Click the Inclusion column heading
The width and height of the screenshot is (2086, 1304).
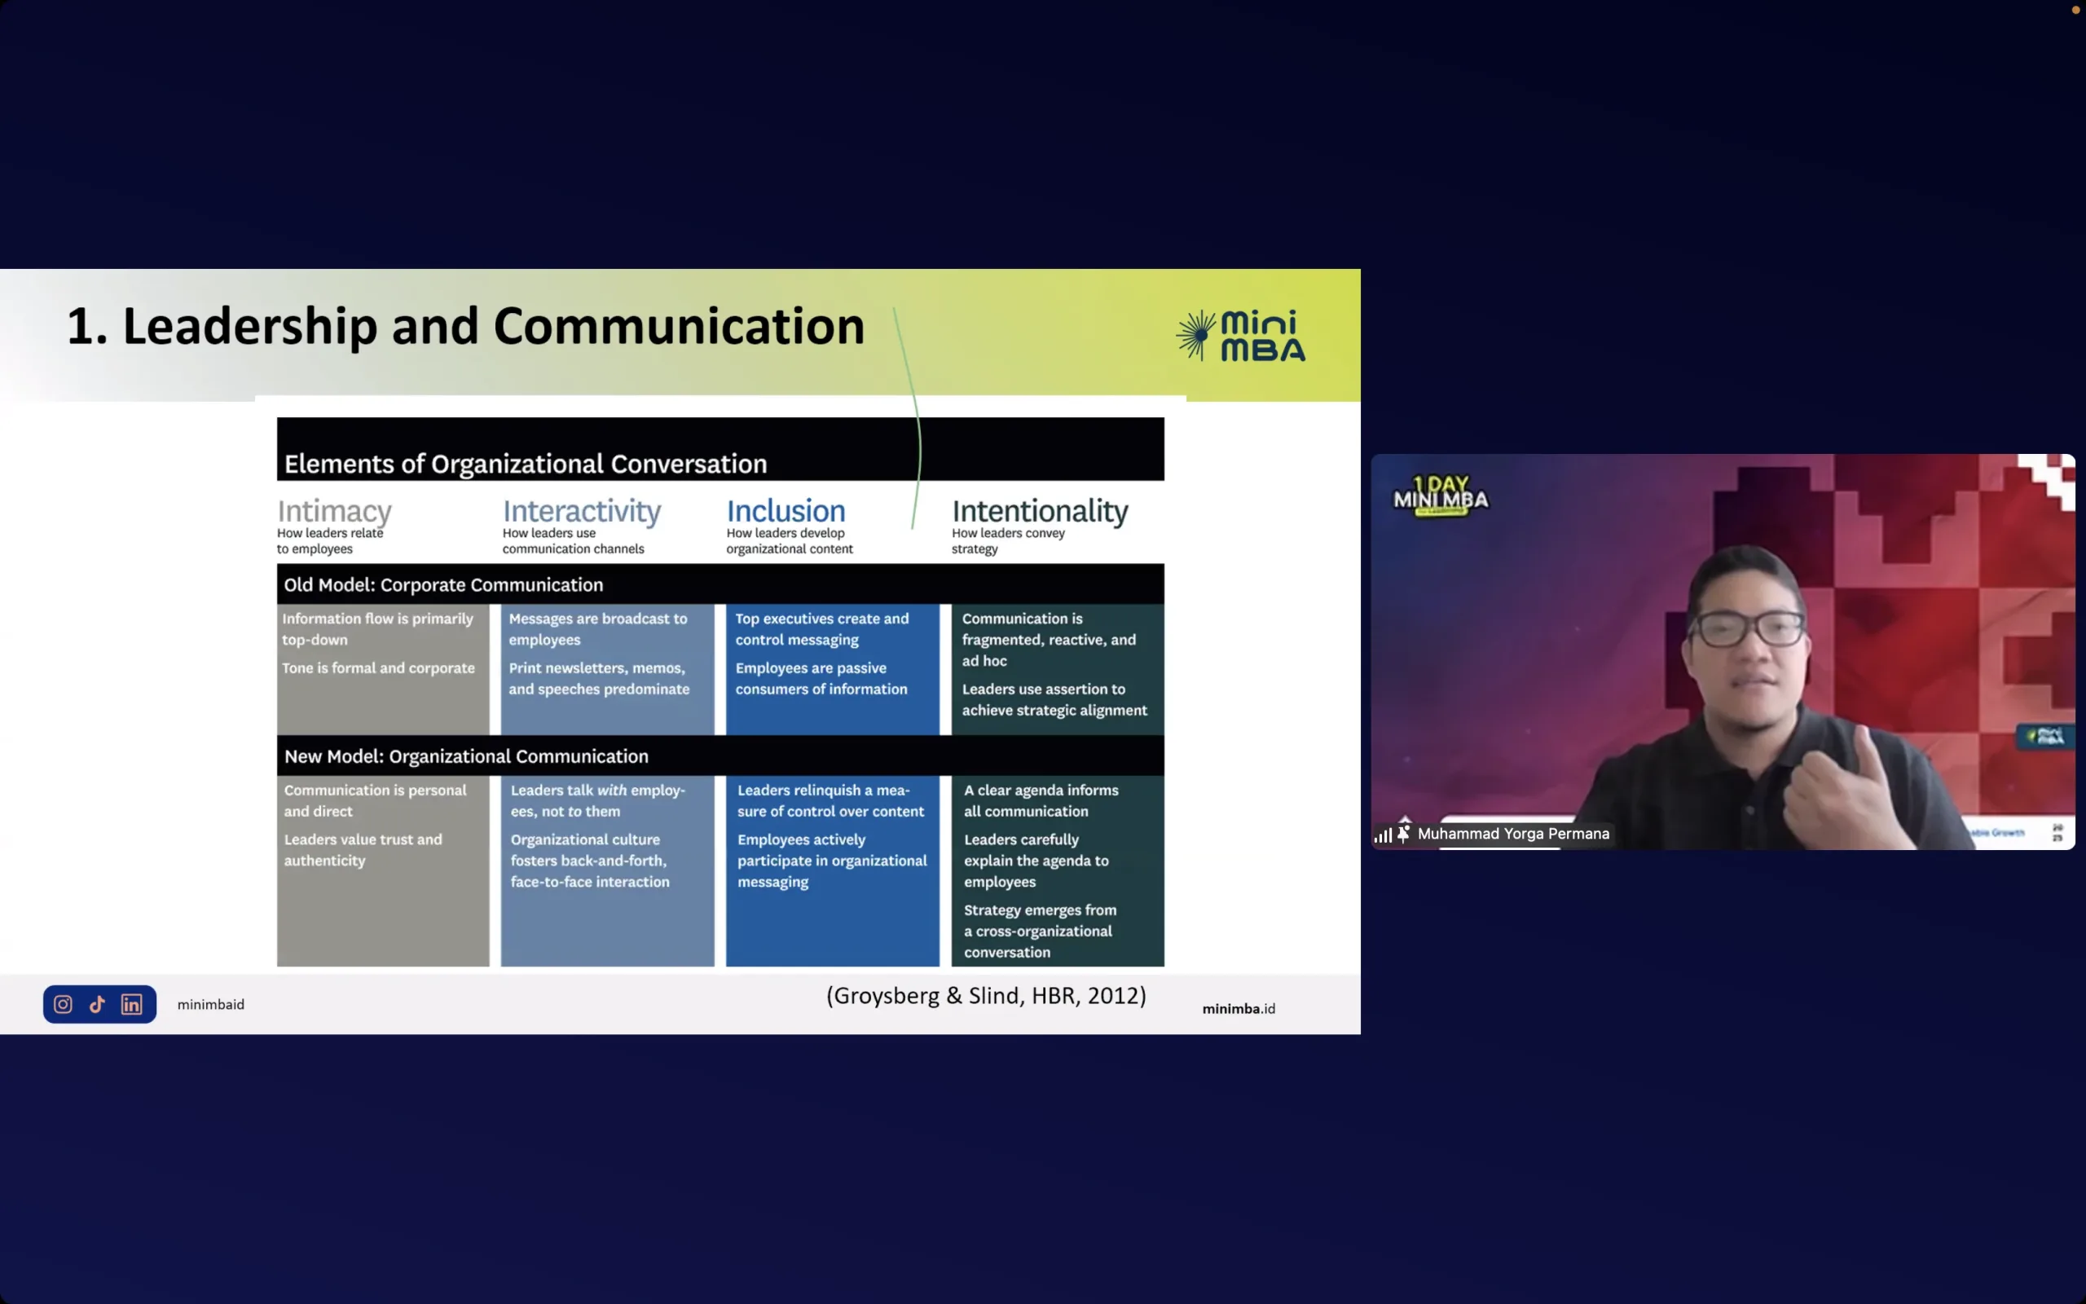coord(786,510)
